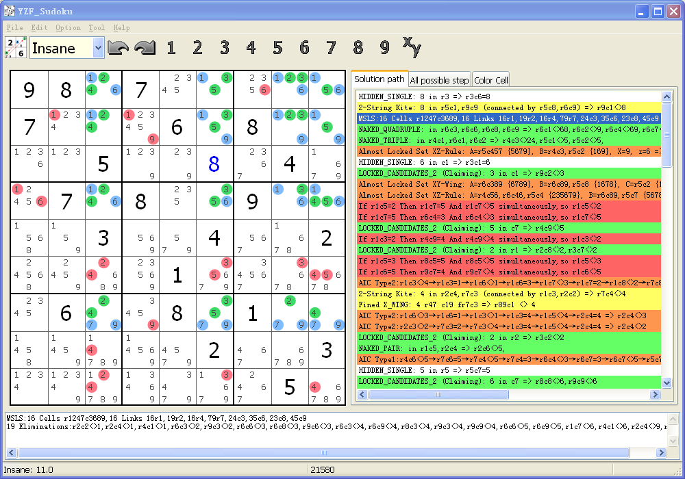
Task: Select 2-String Kite 8 in r5c1 step
Action: [x=509, y=107]
